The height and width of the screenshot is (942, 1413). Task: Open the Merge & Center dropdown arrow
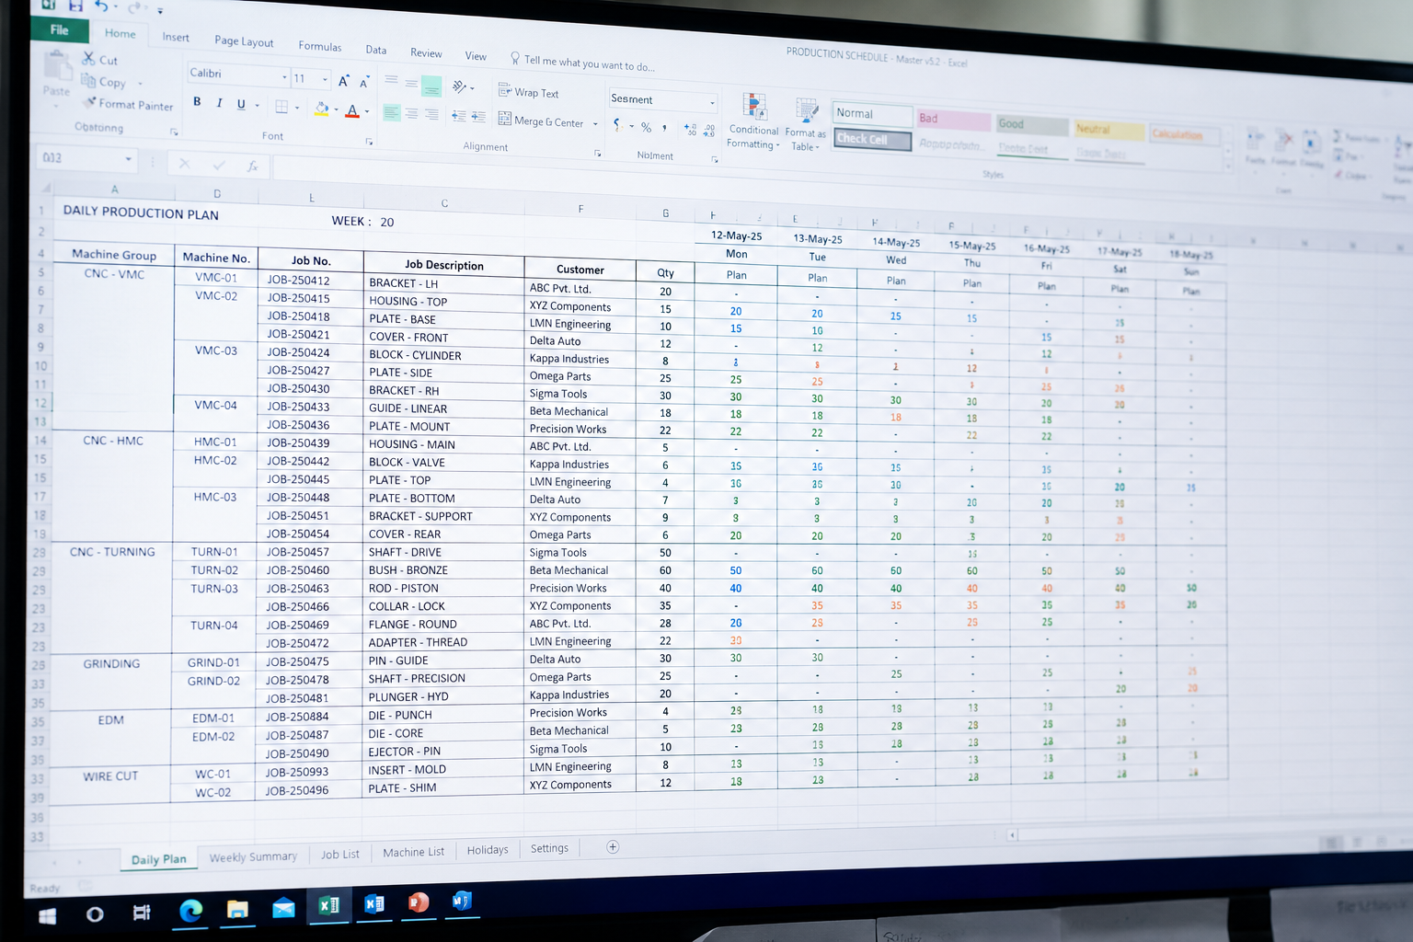595,123
